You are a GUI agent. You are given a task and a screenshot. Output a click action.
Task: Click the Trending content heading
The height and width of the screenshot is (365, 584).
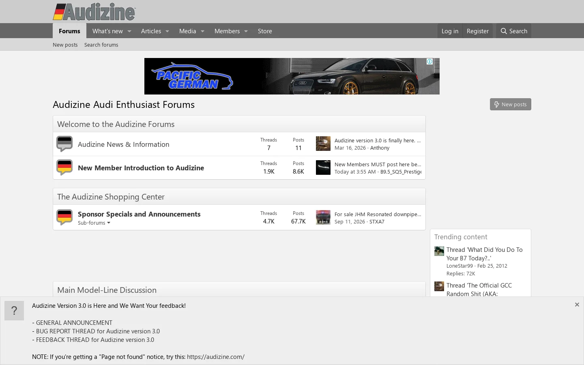pyautogui.click(x=461, y=237)
